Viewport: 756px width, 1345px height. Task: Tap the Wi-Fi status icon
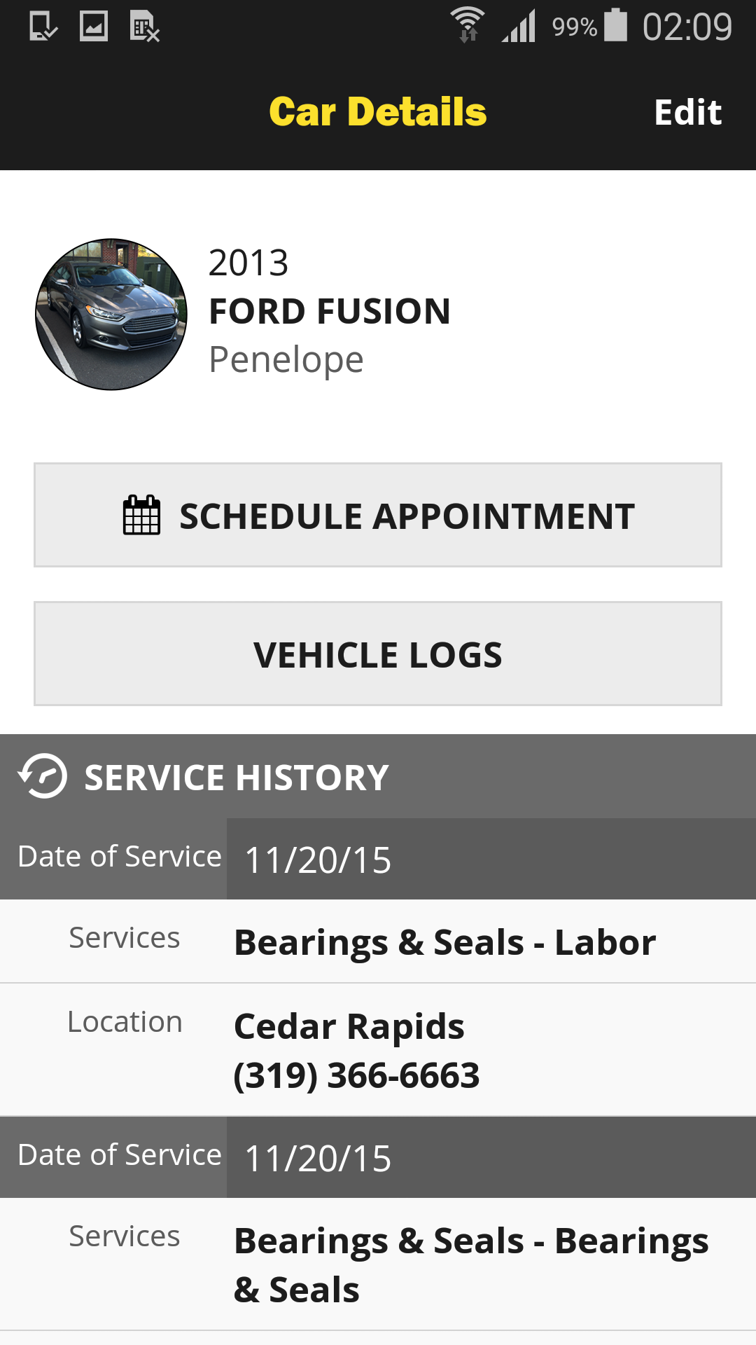click(468, 25)
